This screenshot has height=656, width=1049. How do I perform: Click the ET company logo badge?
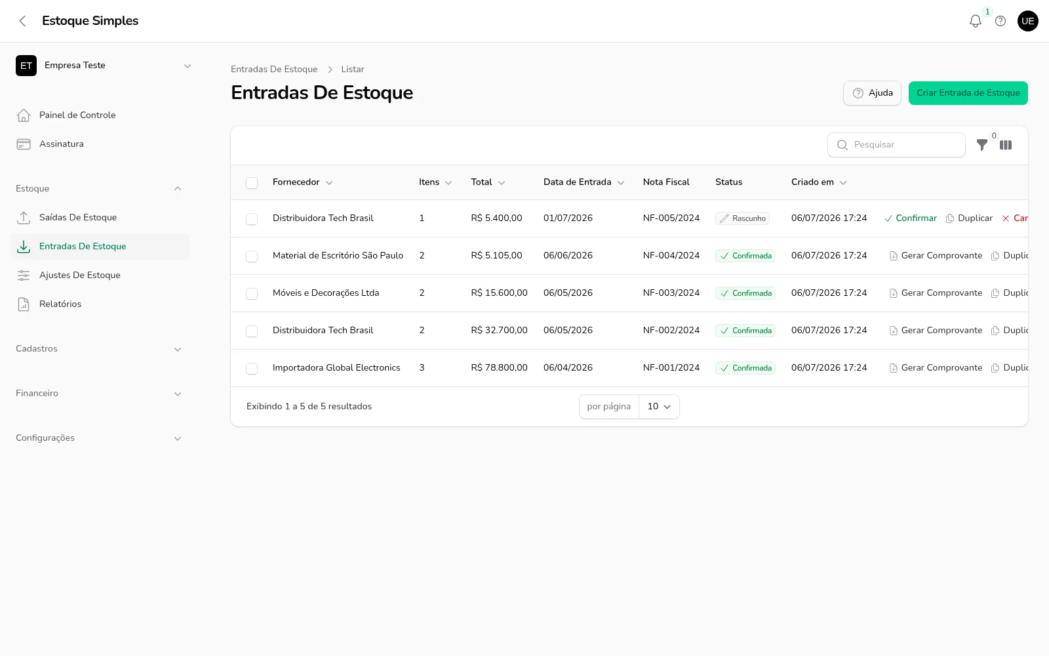tap(26, 66)
